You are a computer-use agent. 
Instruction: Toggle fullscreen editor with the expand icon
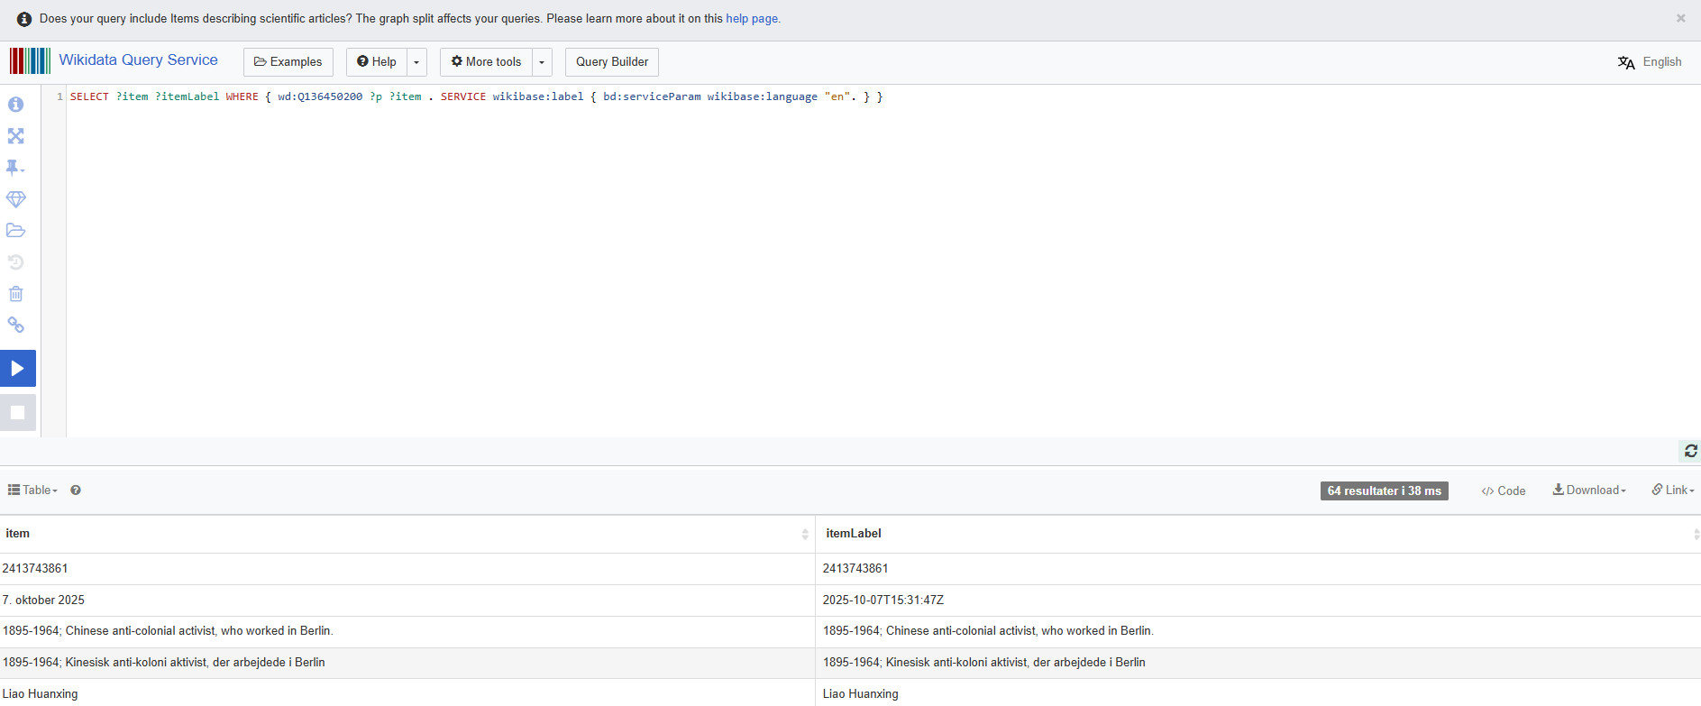(x=15, y=136)
